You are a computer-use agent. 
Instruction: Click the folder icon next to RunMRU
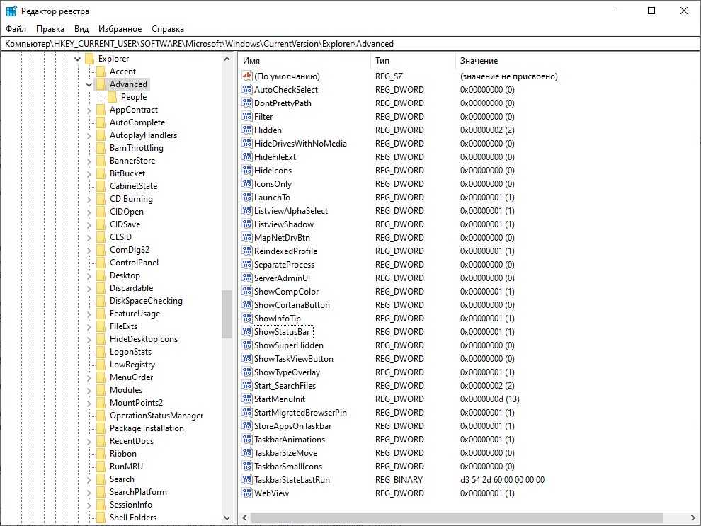coord(101,467)
